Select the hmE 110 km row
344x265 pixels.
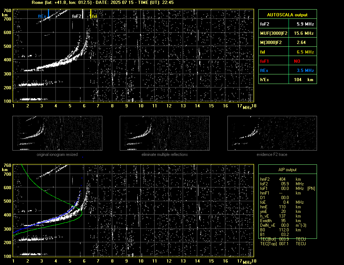pyautogui.click(x=280, y=207)
